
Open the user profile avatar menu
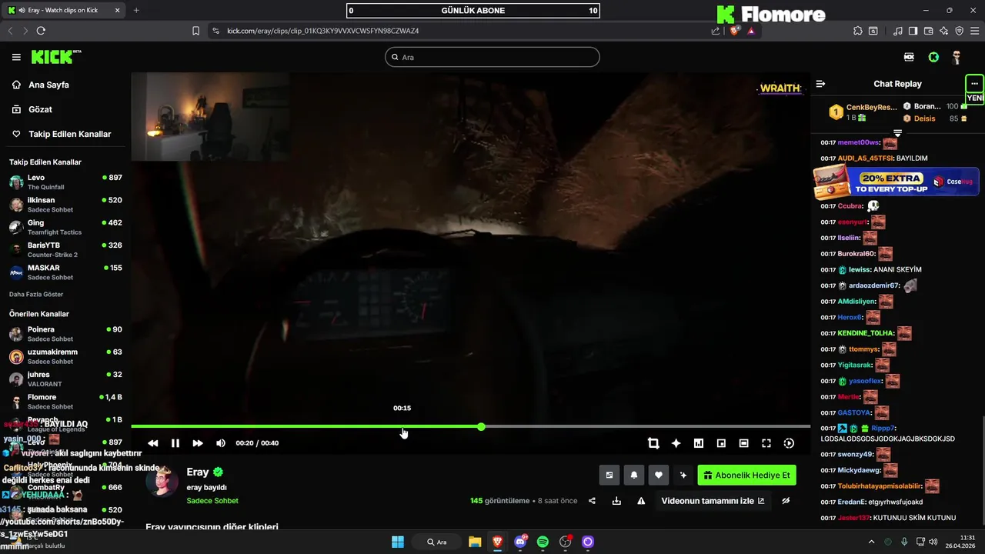(x=957, y=57)
